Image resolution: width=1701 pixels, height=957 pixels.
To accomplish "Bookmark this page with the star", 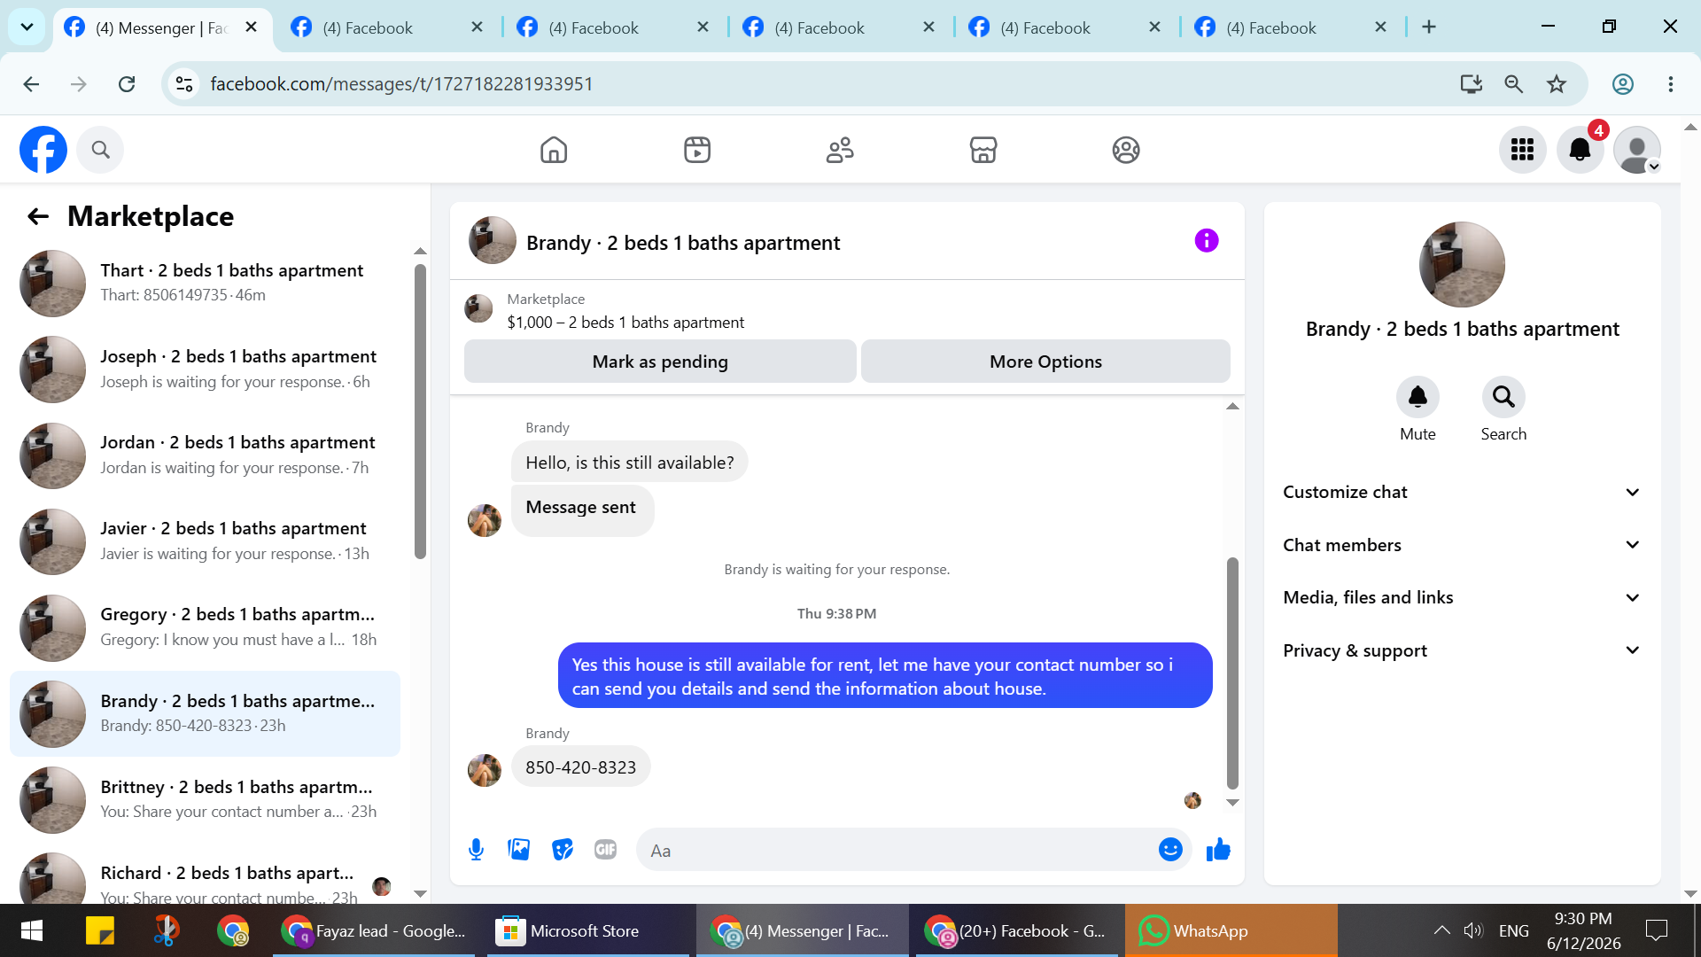I will 1557,84.
